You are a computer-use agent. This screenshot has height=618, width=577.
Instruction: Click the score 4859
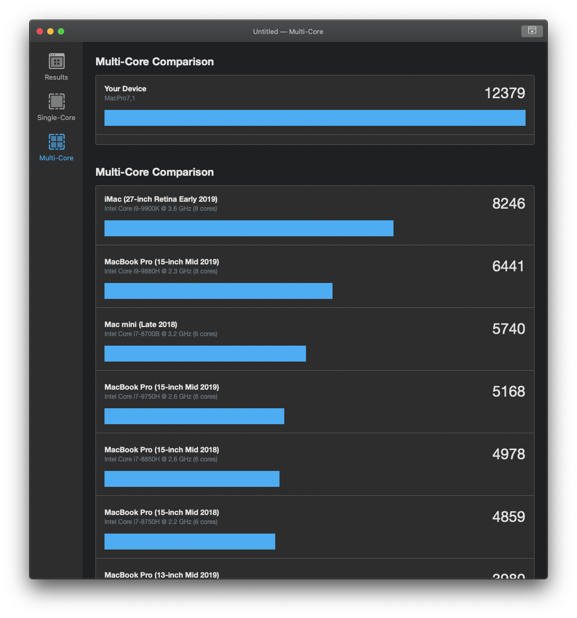[509, 517]
